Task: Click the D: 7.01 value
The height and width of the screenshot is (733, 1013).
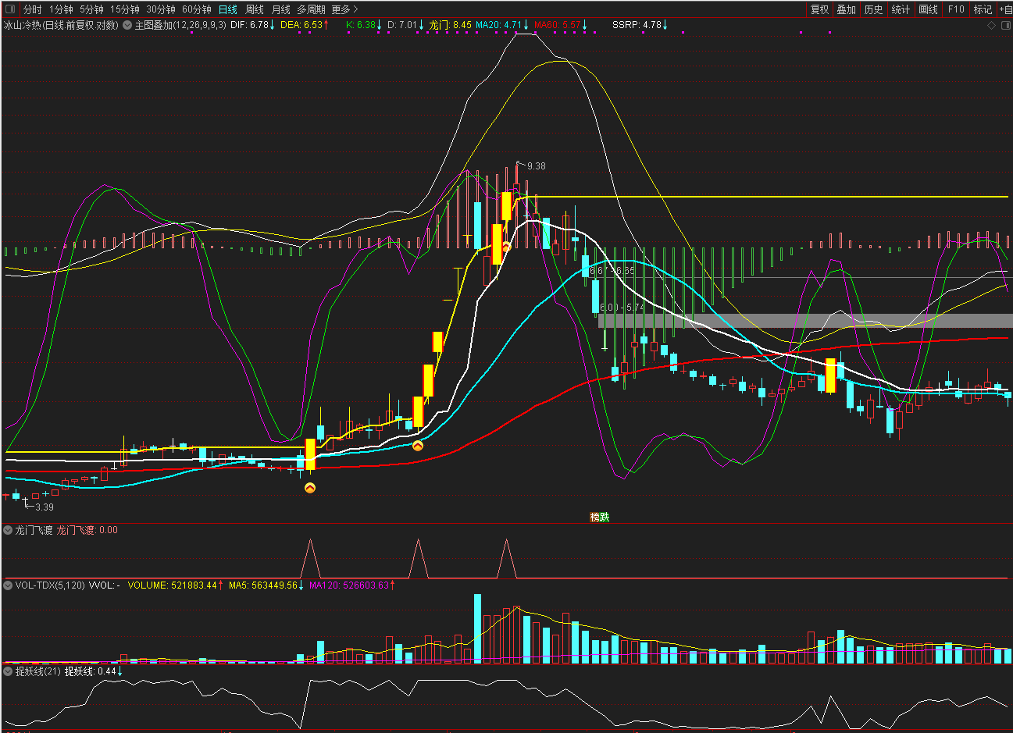Action: point(402,25)
